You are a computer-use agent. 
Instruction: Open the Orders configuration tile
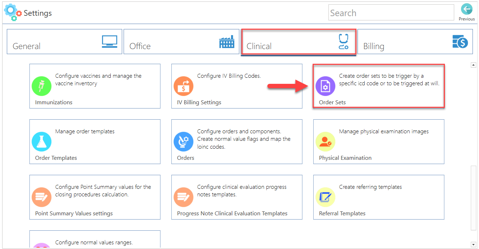point(237,142)
